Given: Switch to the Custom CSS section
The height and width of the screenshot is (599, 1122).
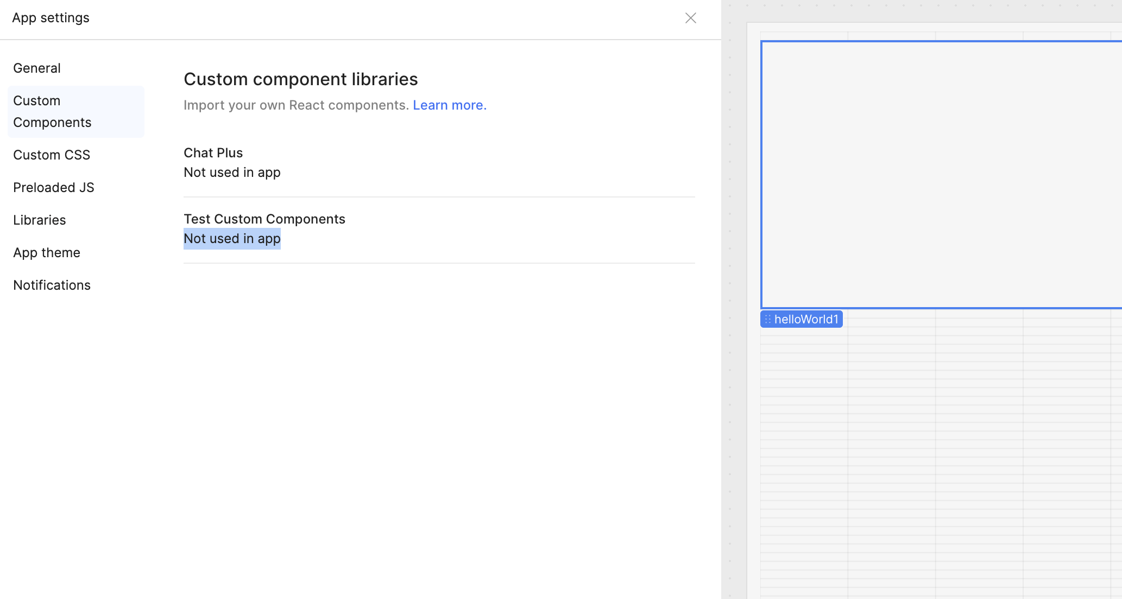Looking at the screenshot, I should (x=52, y=155).
